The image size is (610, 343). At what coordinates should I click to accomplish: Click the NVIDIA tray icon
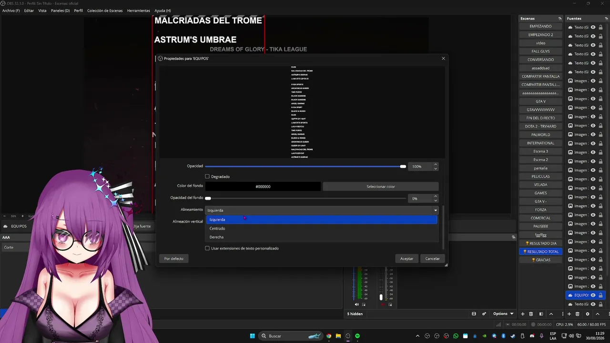(484, 336)
